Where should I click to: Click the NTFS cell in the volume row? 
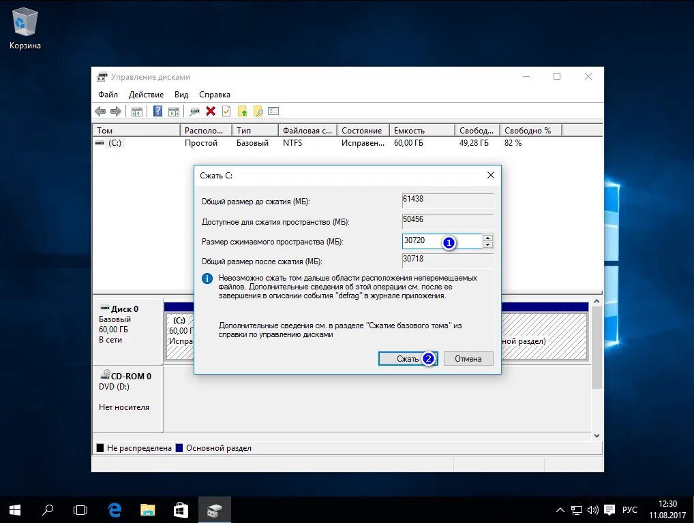tap(292, 143)
